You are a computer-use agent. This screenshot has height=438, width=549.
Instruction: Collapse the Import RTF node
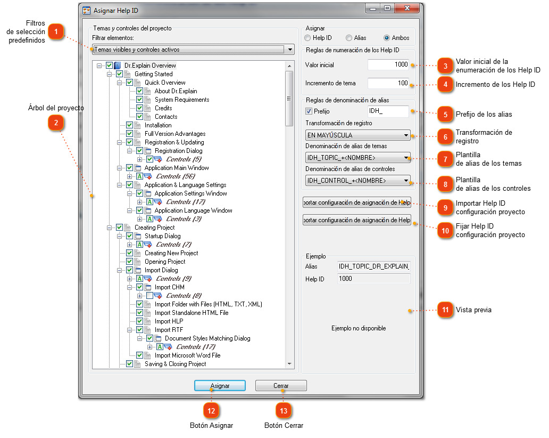130,330
